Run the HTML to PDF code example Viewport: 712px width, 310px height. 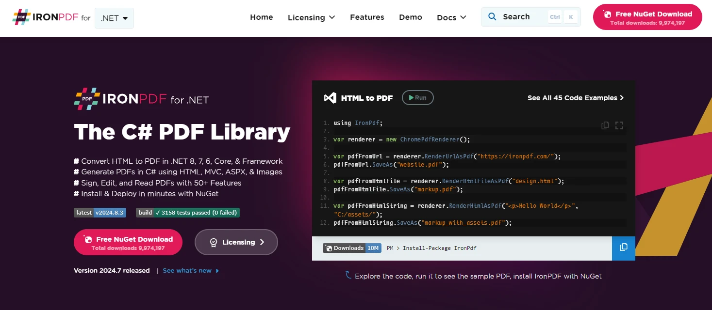coord(418,98)
